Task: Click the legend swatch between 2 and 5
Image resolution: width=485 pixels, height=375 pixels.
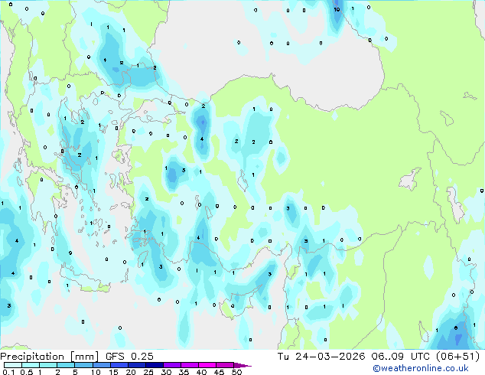Action: [x=66, y=365]
